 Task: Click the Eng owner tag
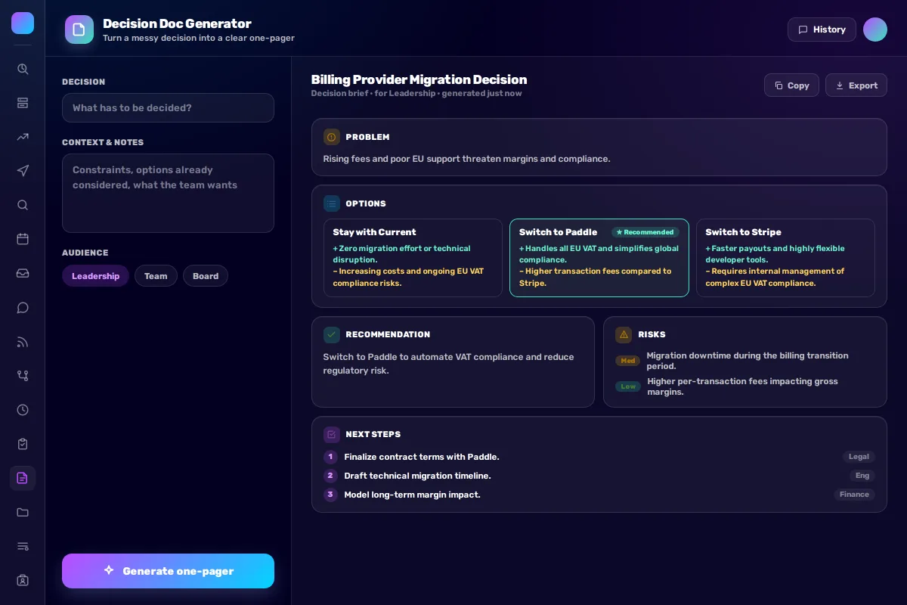pos(862,476)
